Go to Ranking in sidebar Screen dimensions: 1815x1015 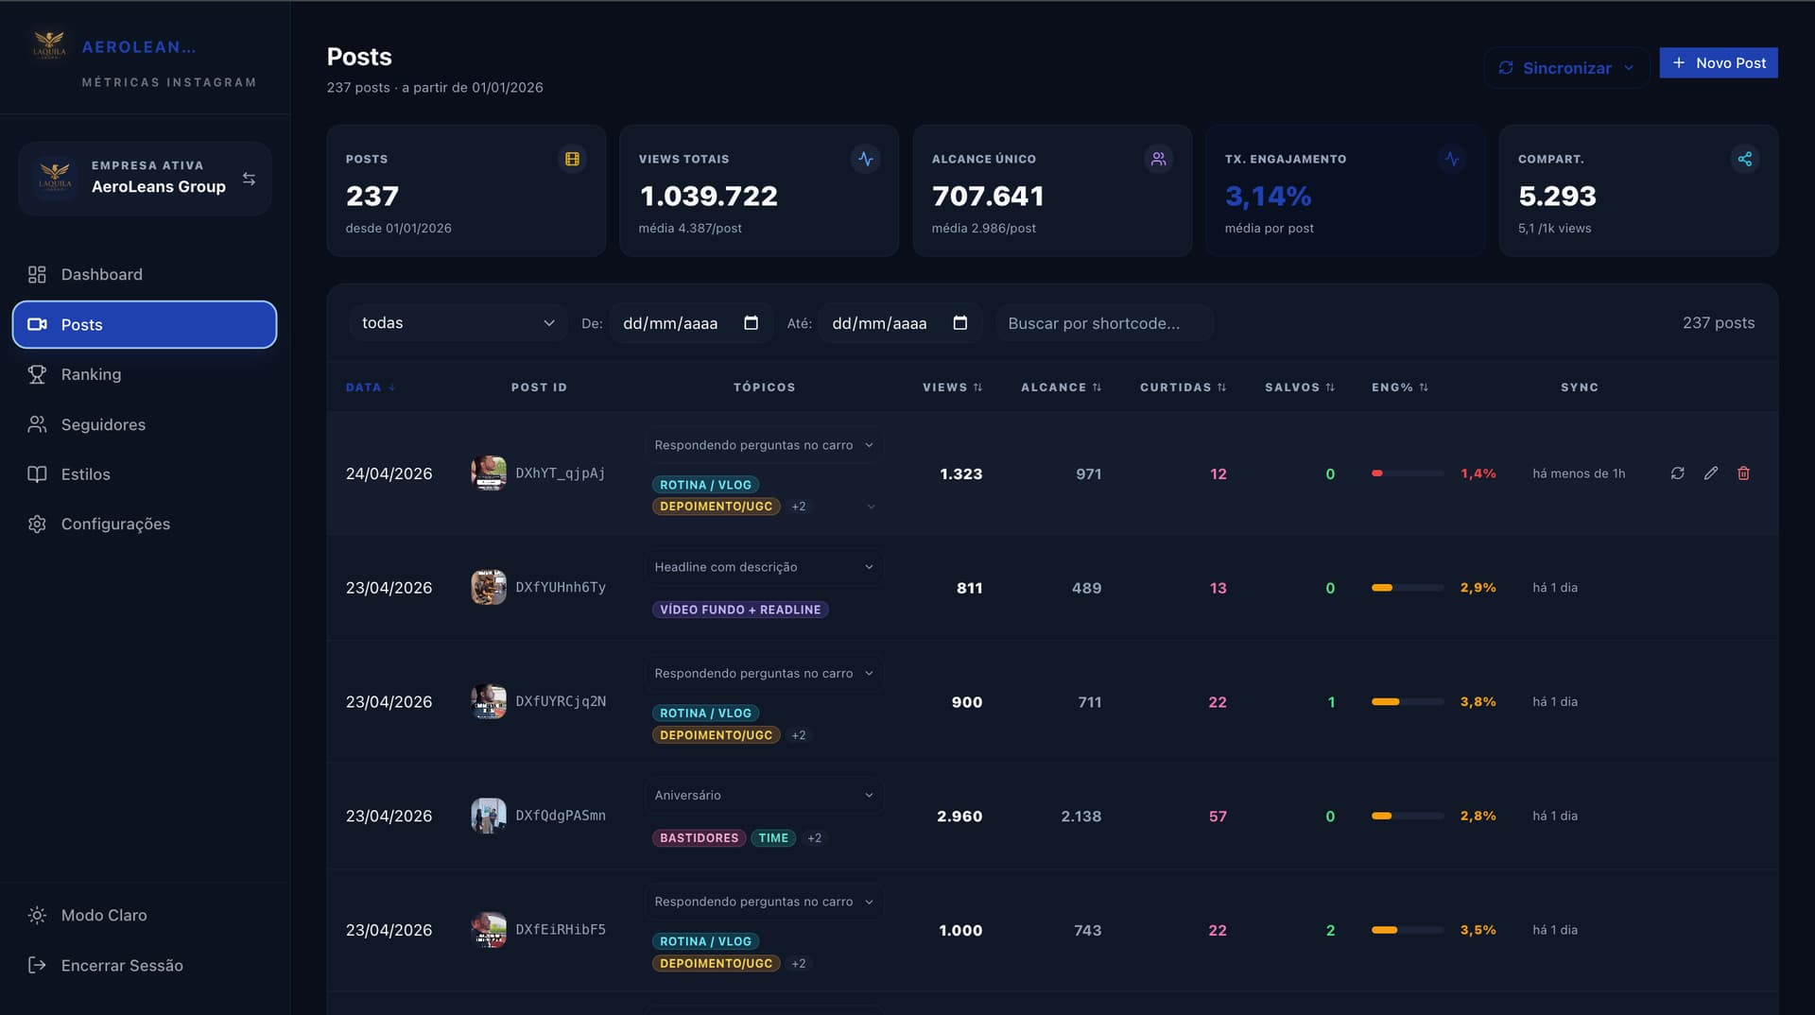click(x=91, y=374)
